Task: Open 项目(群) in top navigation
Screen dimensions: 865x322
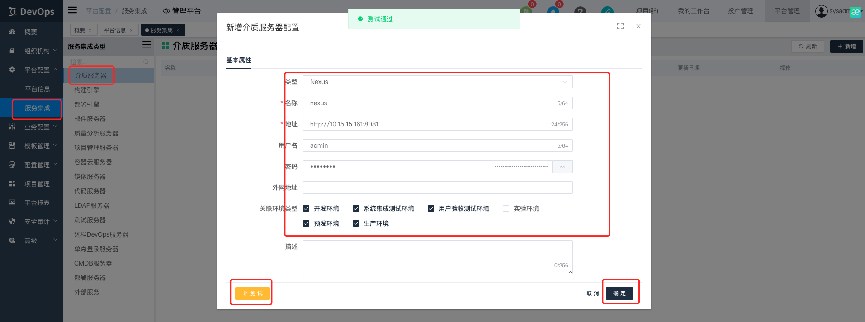Action: (647, 11)
